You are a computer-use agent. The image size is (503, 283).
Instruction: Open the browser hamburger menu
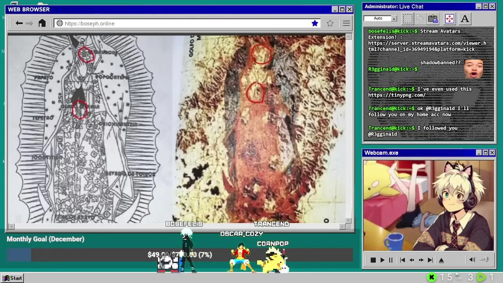(346, 23)
